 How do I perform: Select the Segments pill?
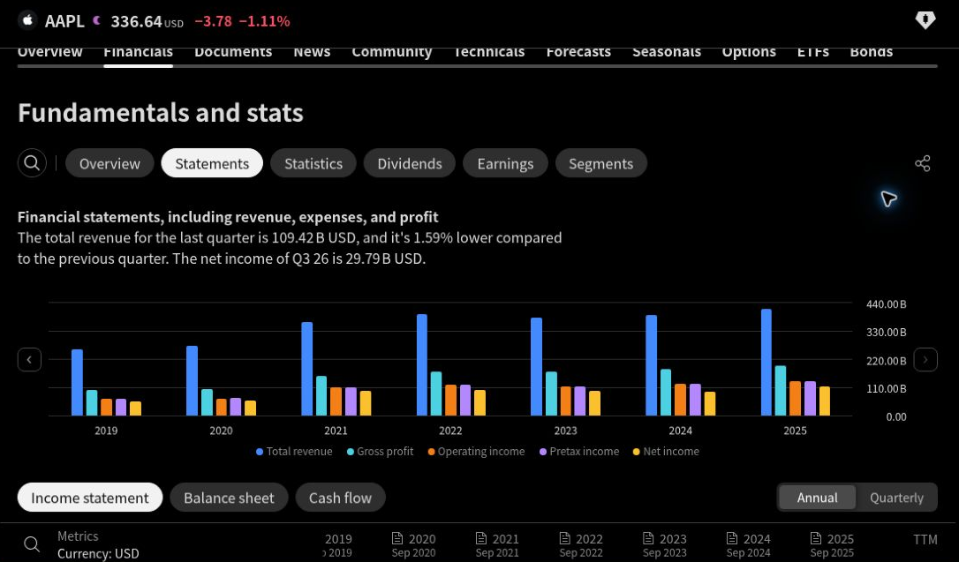(601, 163)
